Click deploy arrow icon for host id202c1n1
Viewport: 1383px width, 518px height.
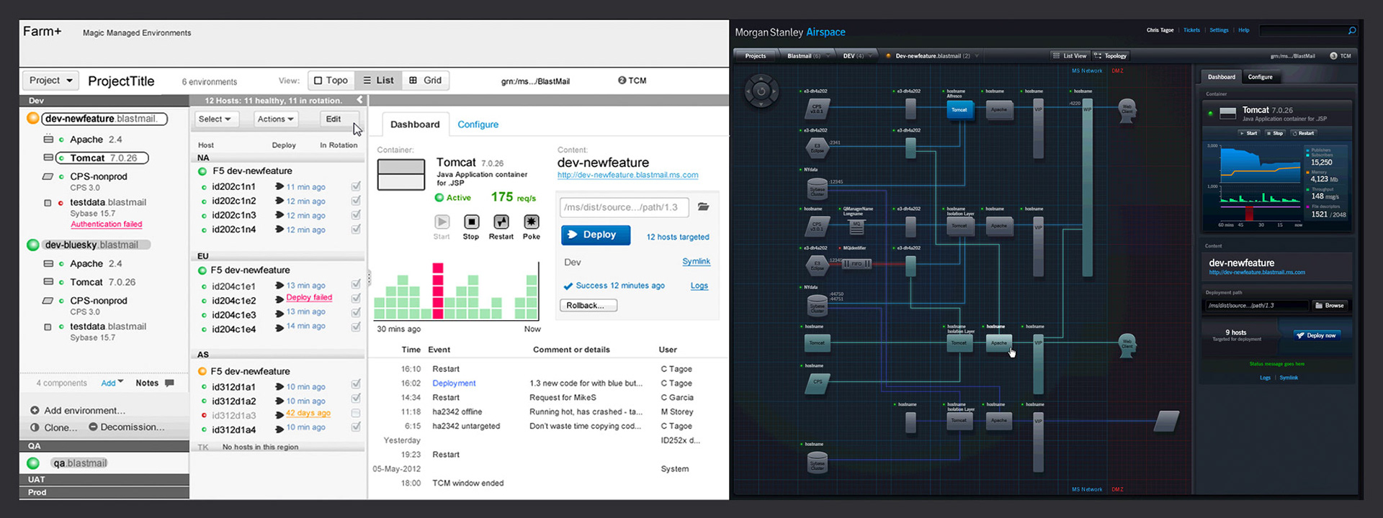279,186
